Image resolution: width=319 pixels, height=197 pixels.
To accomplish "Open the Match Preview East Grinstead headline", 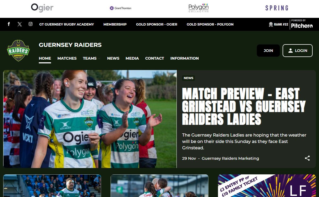I will [x=244, y=106].
